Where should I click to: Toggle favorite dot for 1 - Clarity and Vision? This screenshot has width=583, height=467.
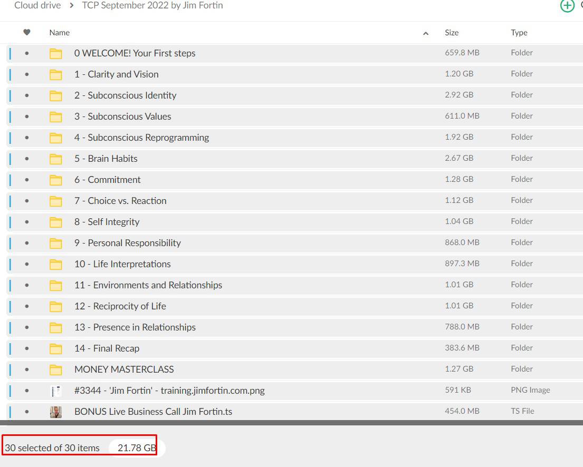click(x=27, y=74)
